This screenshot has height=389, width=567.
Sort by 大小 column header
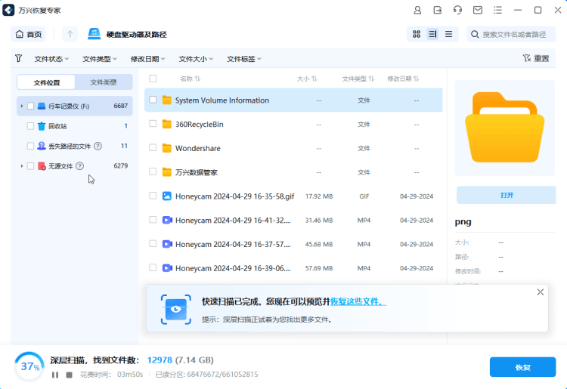[307, 79]
